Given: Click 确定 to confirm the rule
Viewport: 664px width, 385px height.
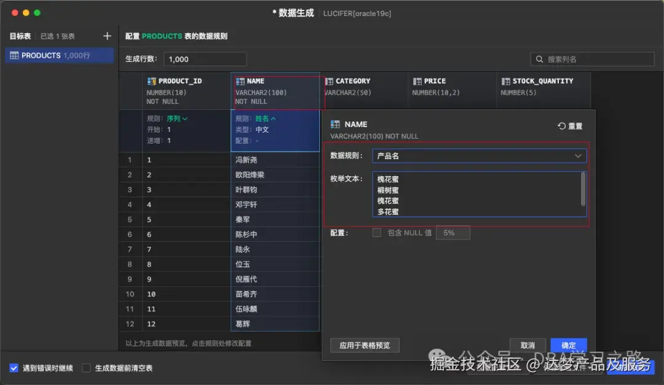Looking at the screenshot, I should coord(568,344).
